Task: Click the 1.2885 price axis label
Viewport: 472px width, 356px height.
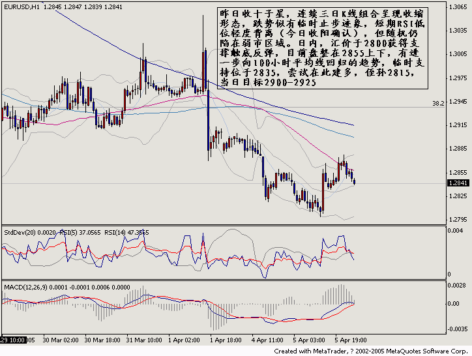Action: coord(458,149)
